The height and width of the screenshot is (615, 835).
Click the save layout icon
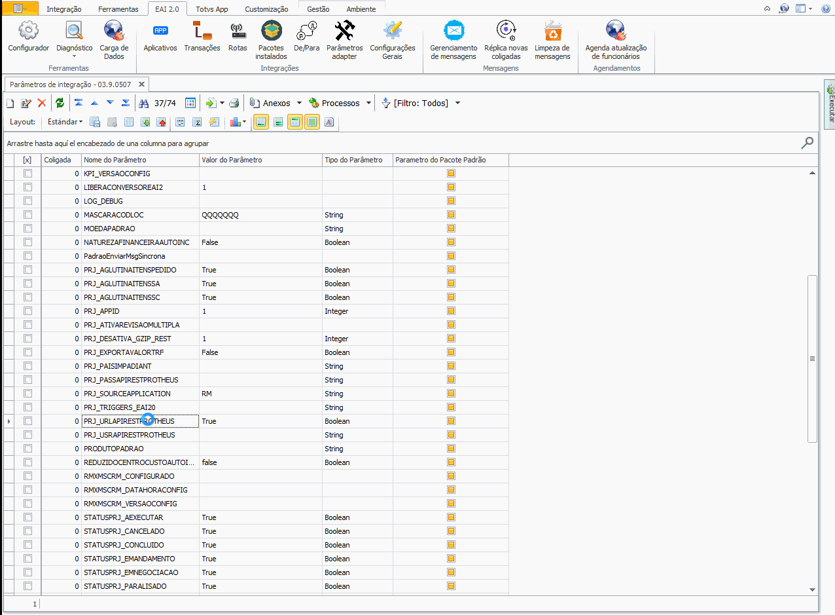click(x=94, y=122)
